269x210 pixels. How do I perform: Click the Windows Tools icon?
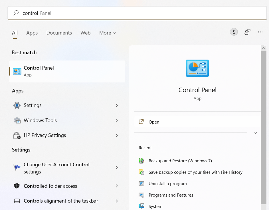tap(17, 120)
